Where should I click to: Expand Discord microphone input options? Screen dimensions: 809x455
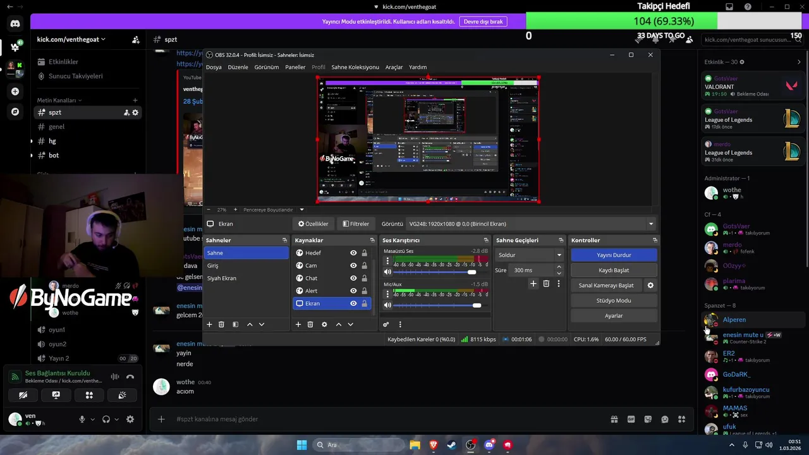click(92, 419)
